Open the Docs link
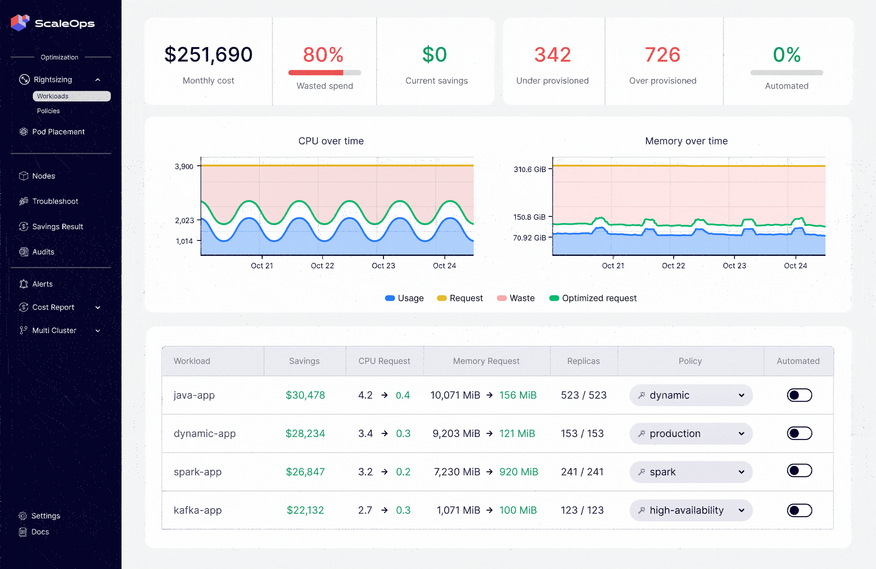Viewport: 876px width, 569px height. [x=40, y=532]
